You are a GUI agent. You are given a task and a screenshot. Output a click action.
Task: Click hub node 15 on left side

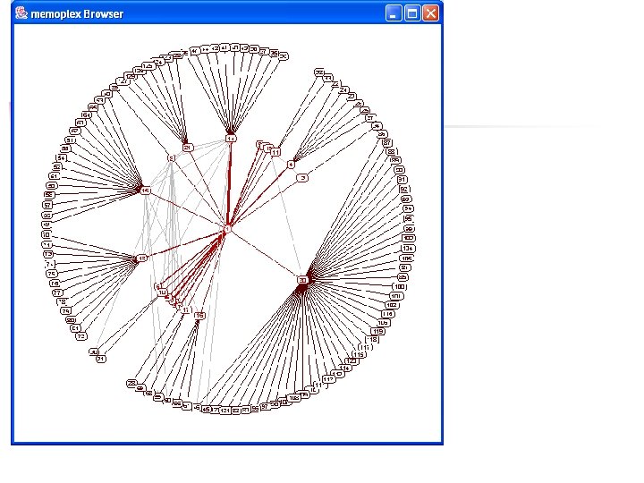pos(146,191)
